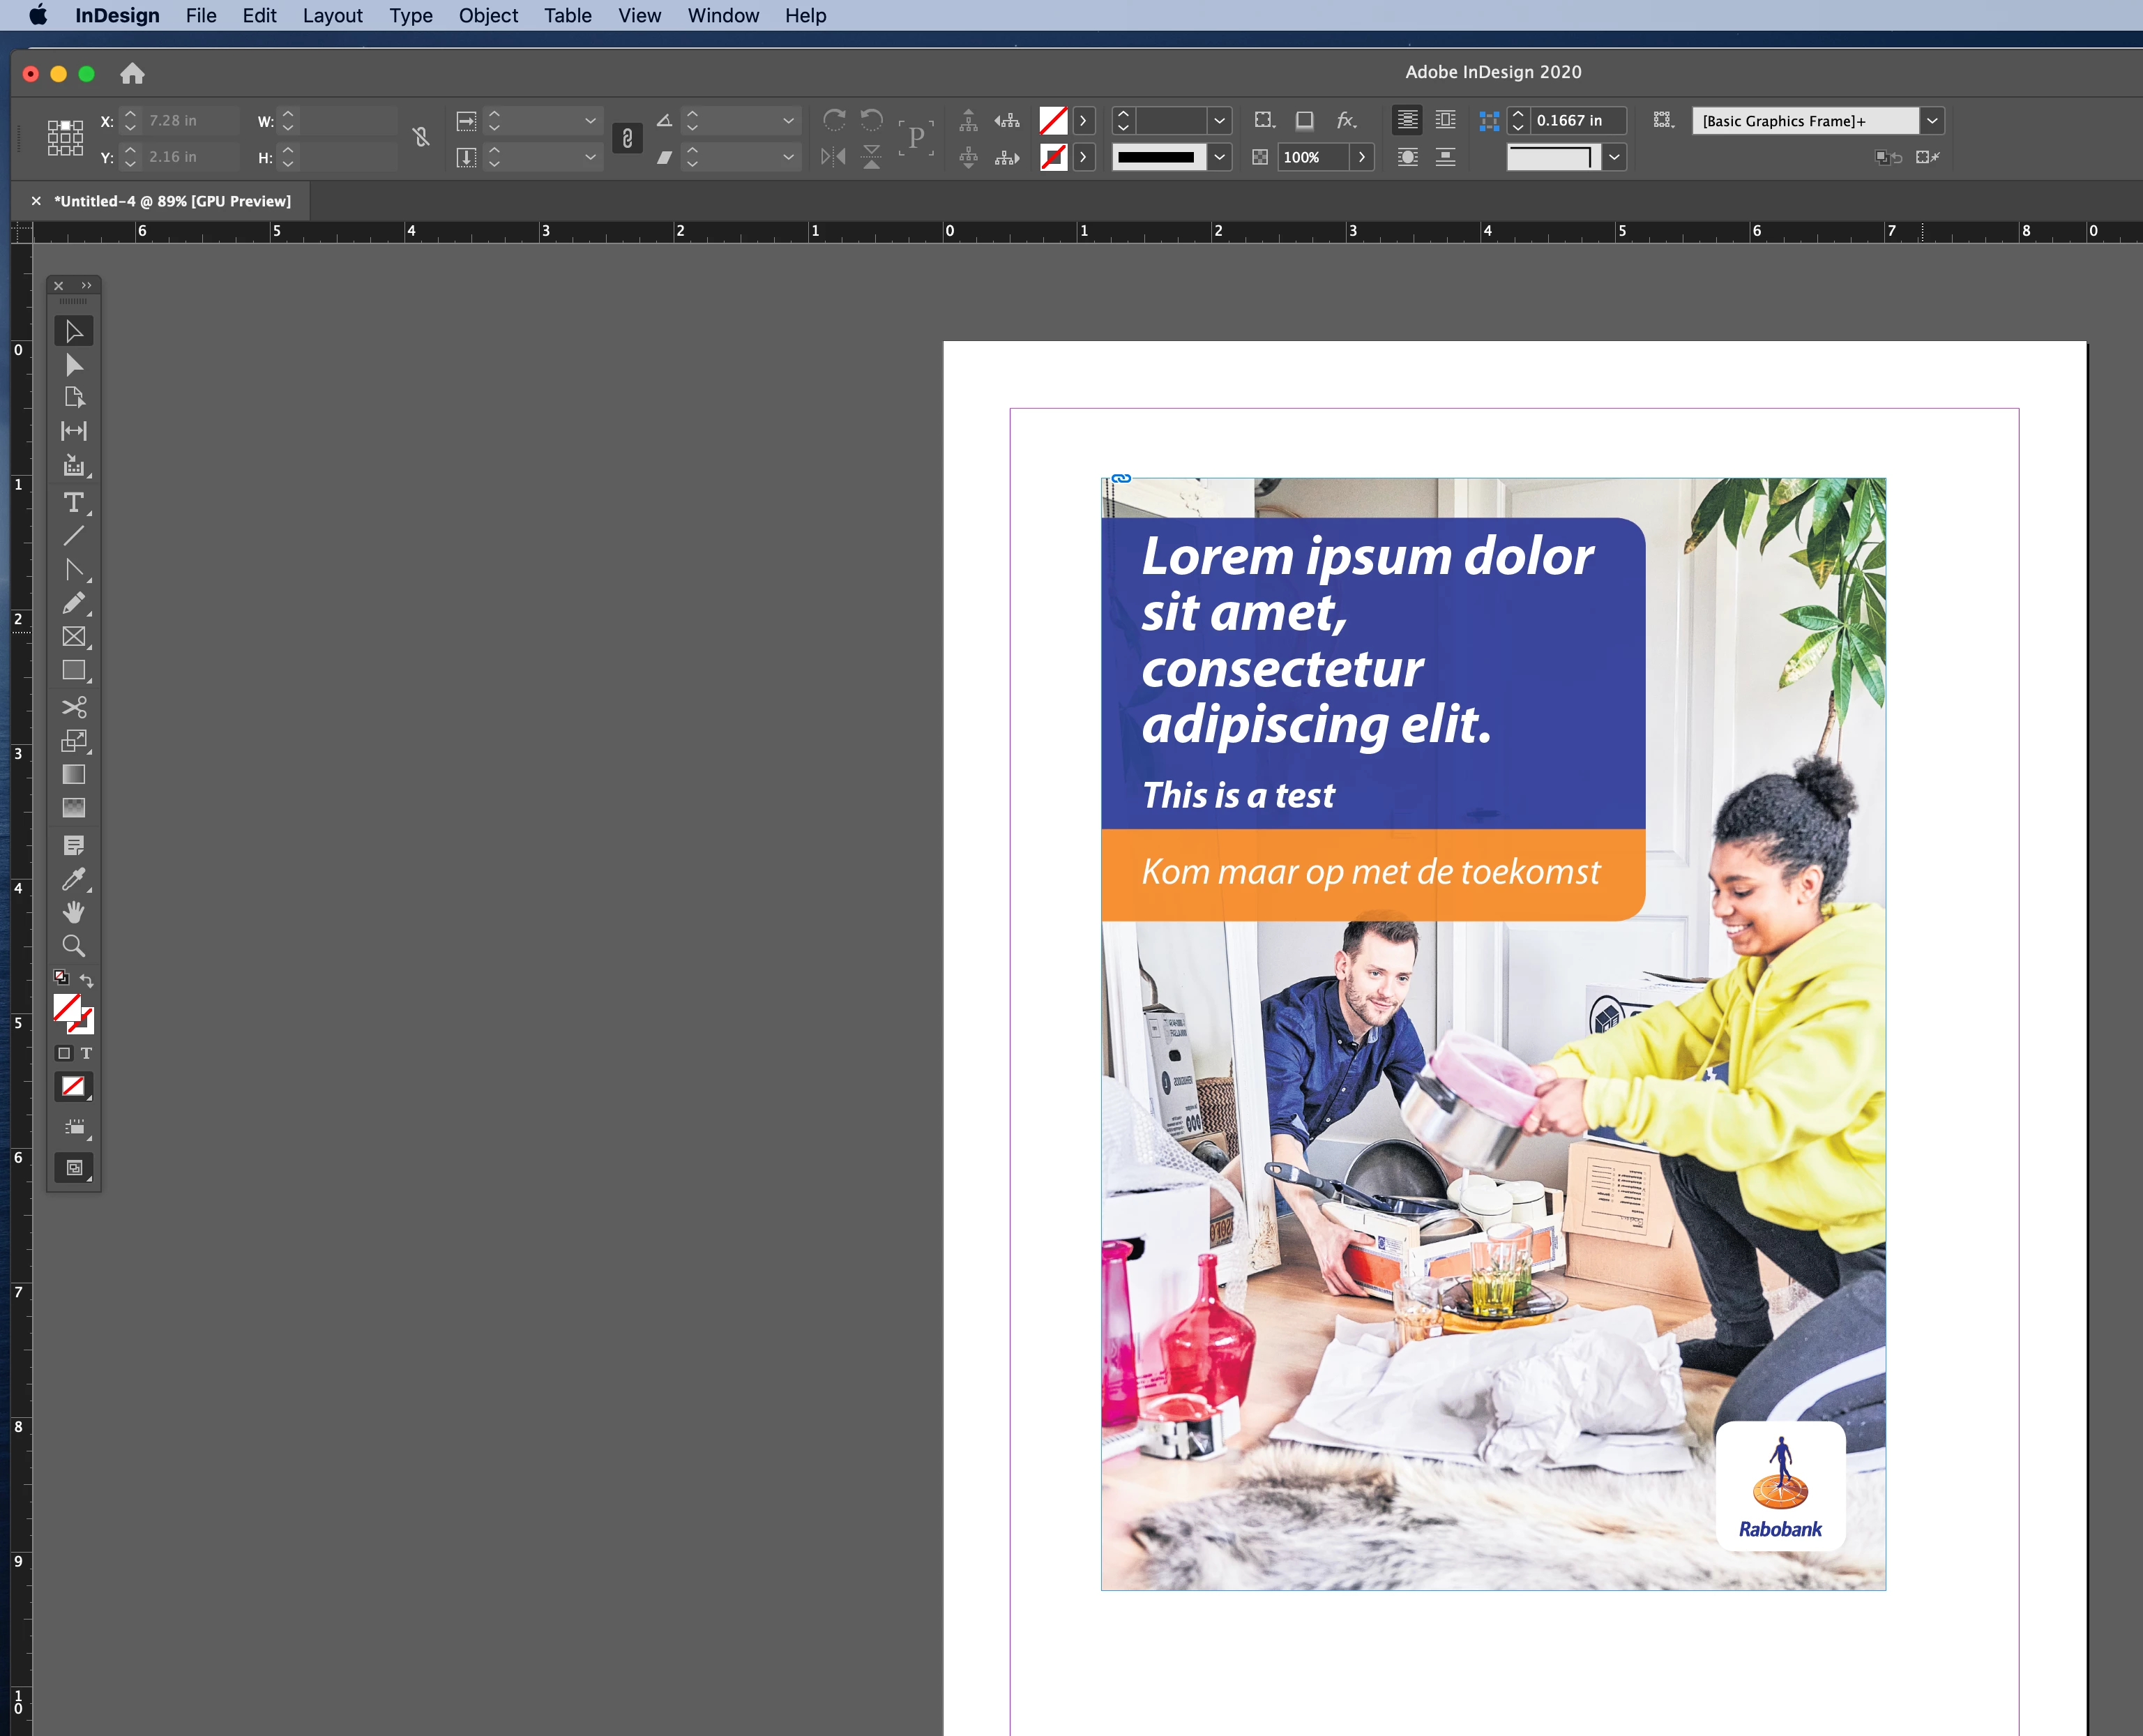The width and height of the screenshot is (2143, 1736).
Task: Choose the Eyedropper tool
Action: tap(73, 879)
